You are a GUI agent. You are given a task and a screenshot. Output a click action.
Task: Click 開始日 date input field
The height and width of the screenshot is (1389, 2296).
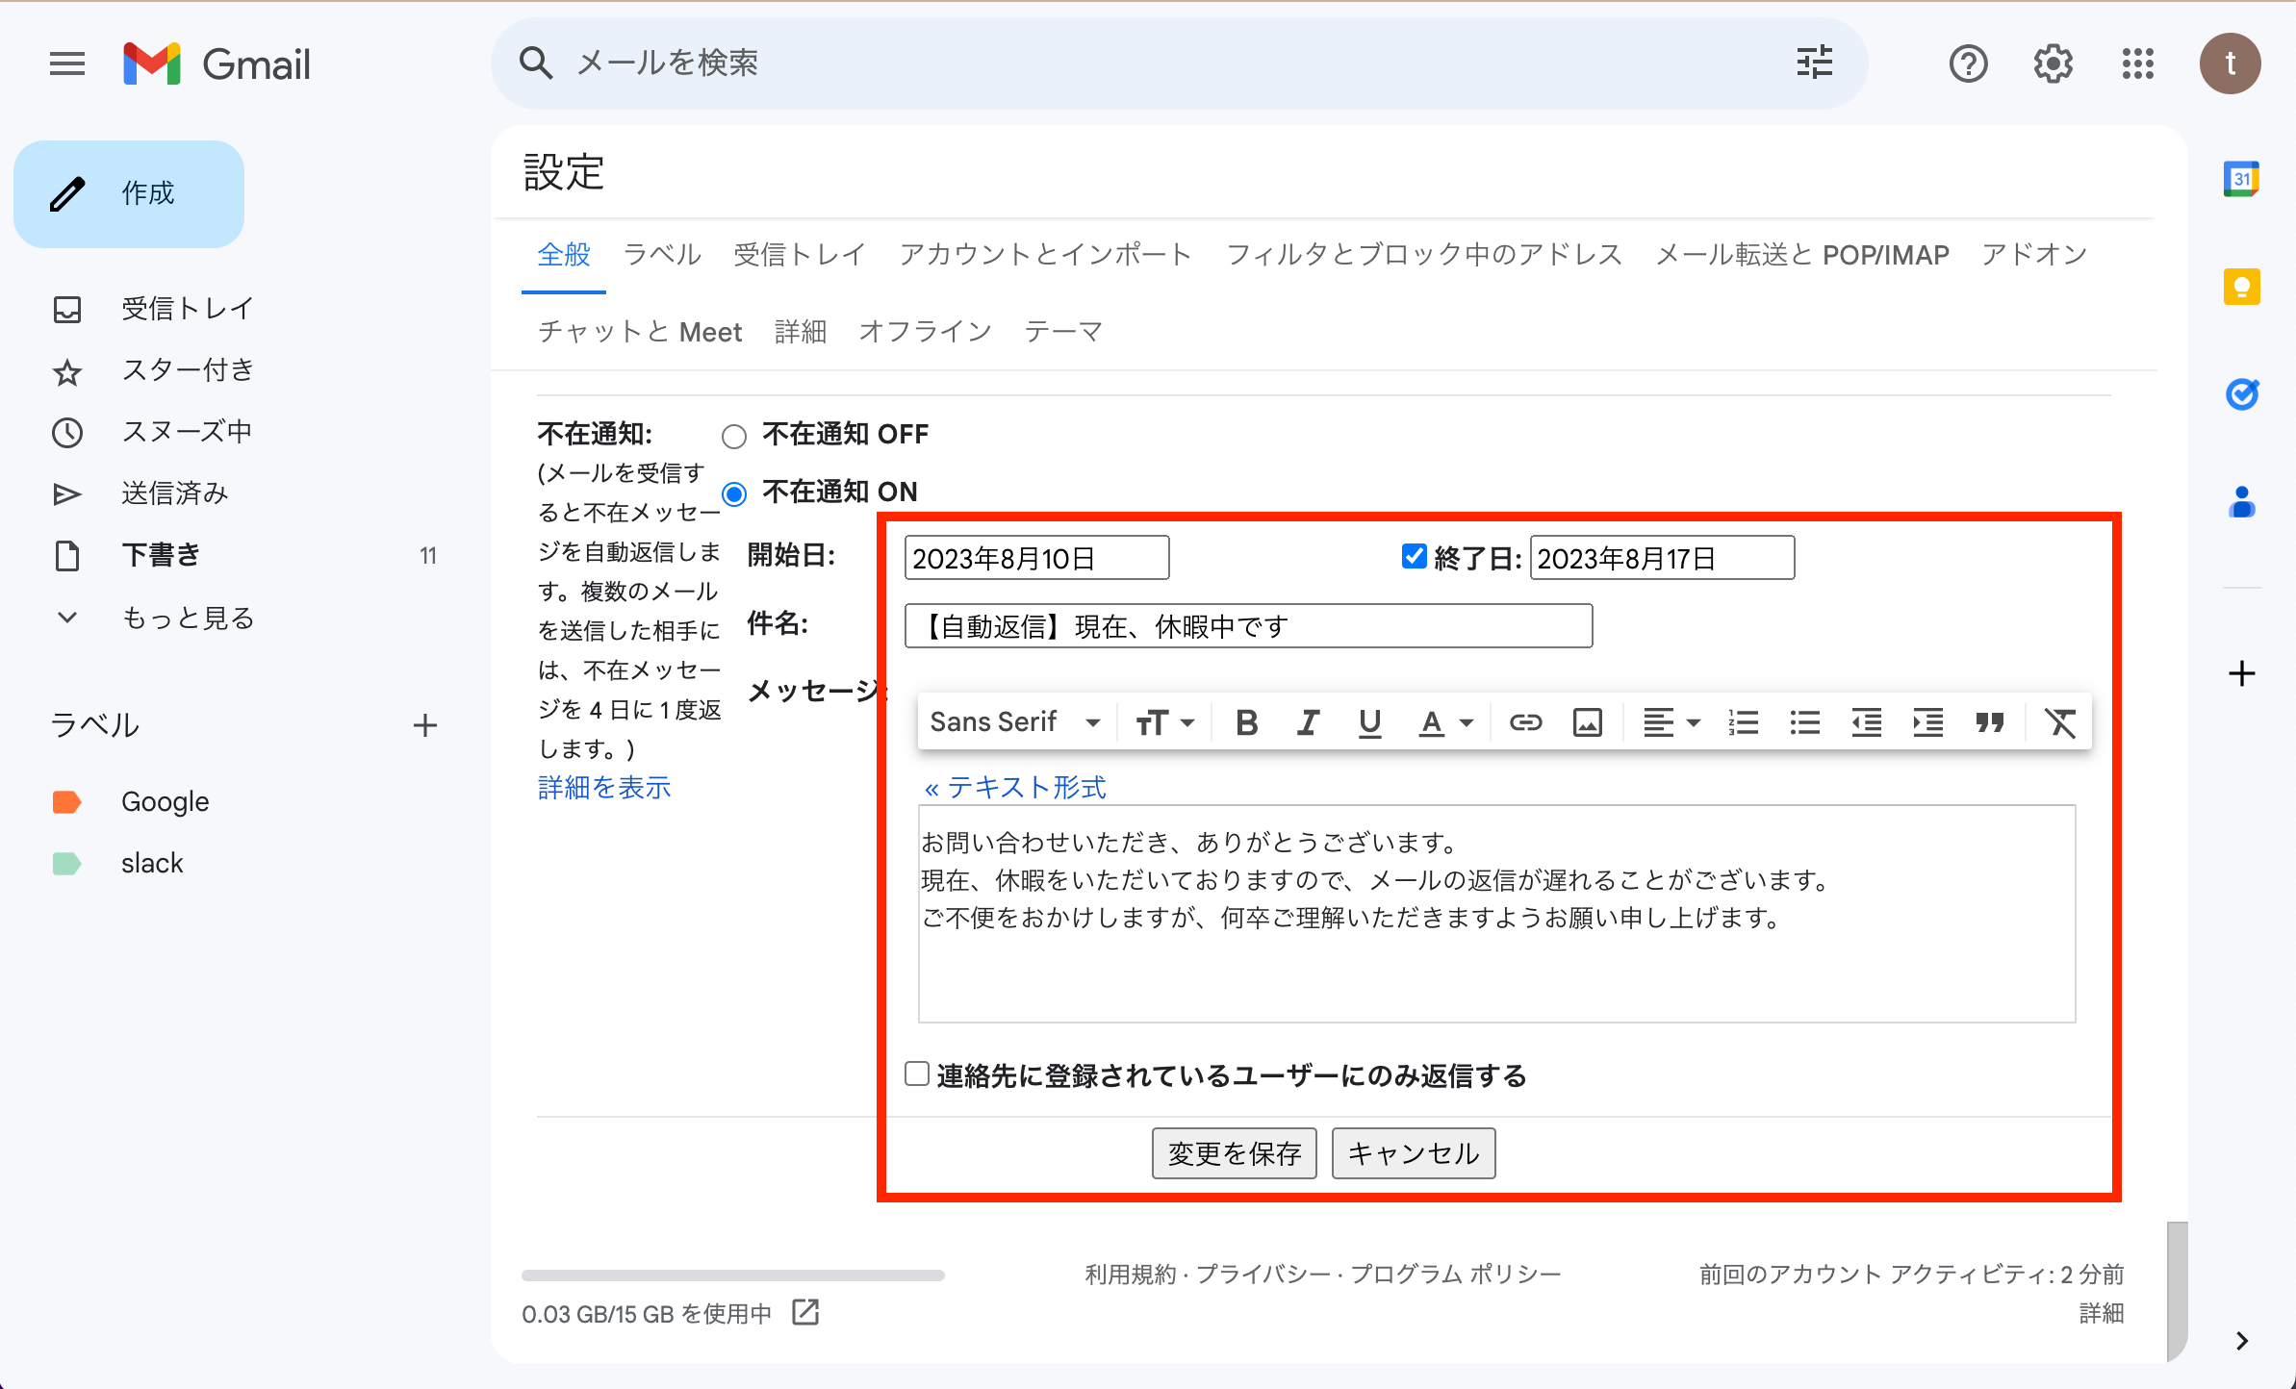pyautogui.click(x=1036, y=558)
